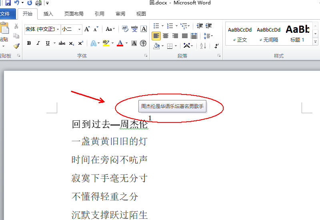Shrink font size with the smaller A
320x220 pixels.
point(96,29)
